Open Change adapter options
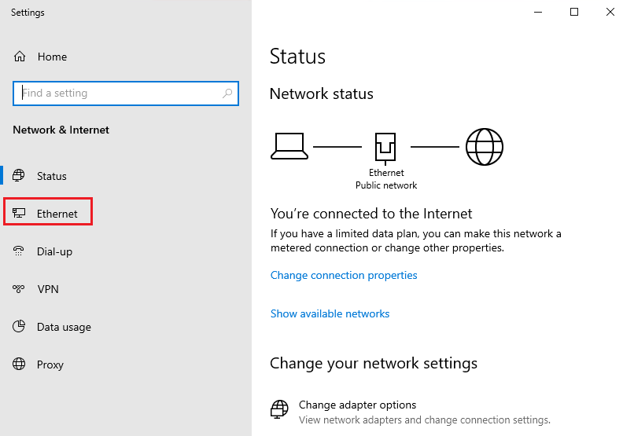This screenshot has height=436, width=623. pos(357,405)
